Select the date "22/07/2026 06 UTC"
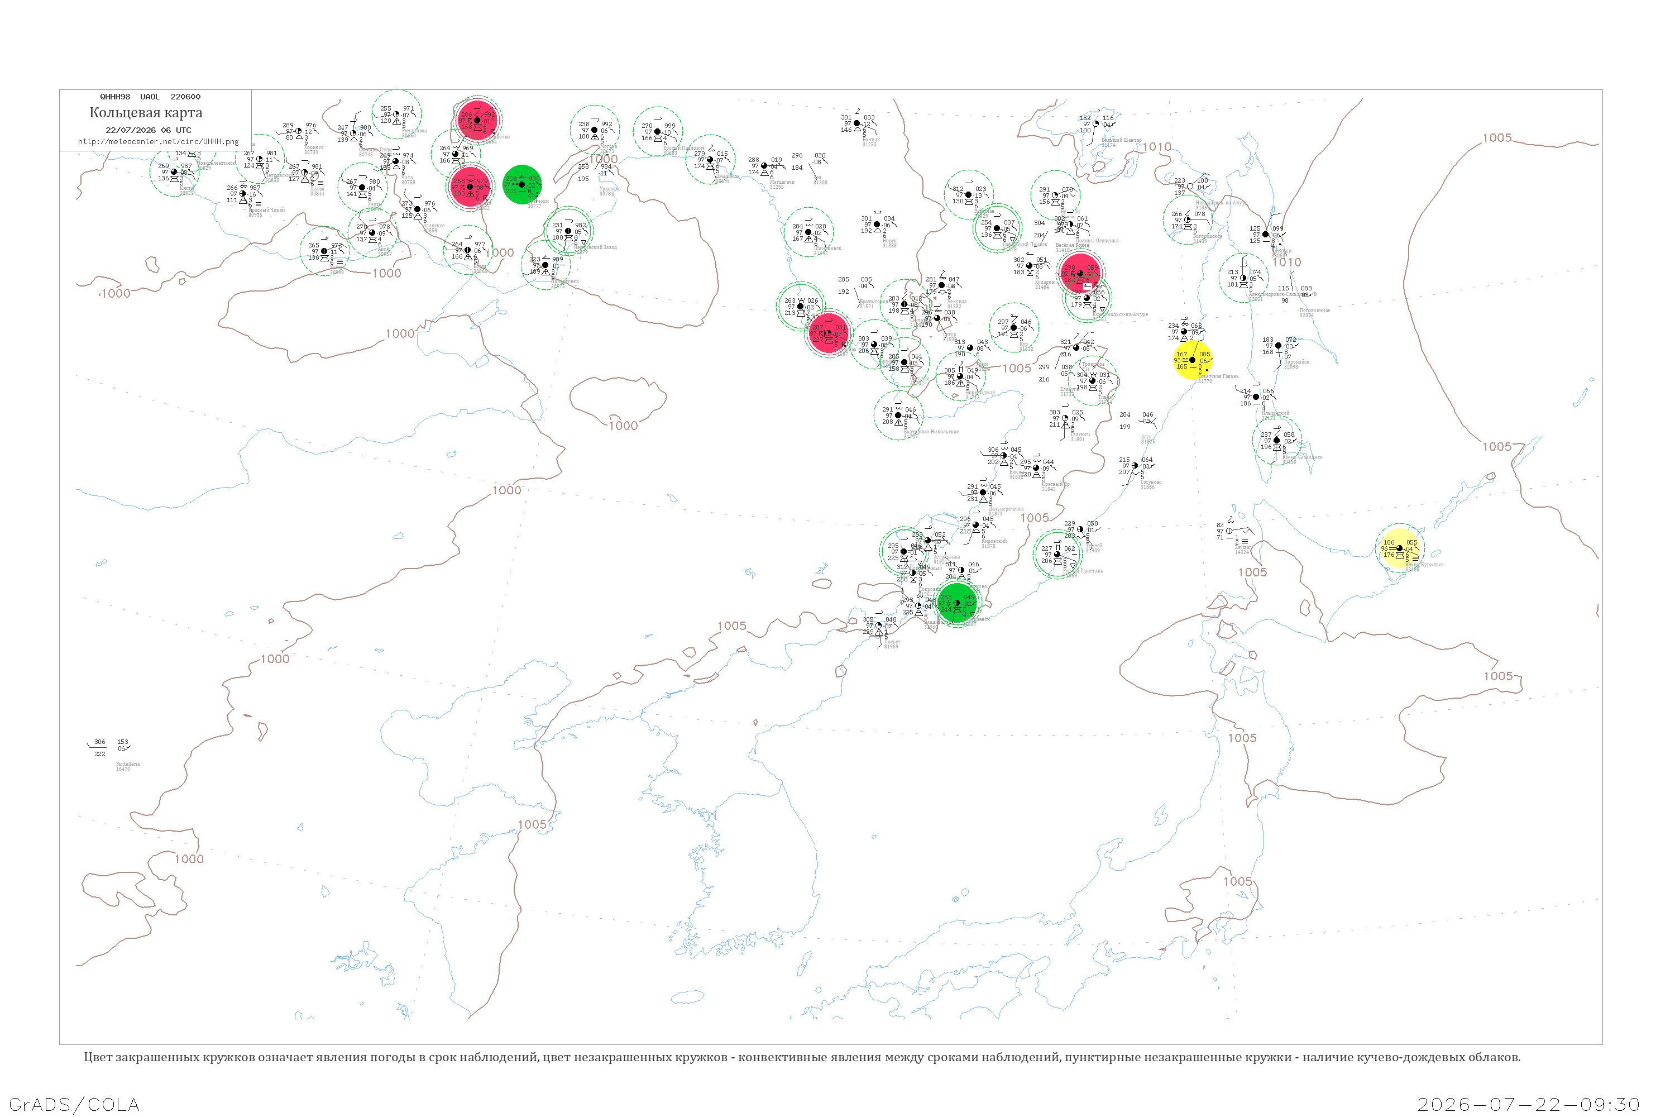This screenshot has width=1675, height=1117. click(148, 130)
